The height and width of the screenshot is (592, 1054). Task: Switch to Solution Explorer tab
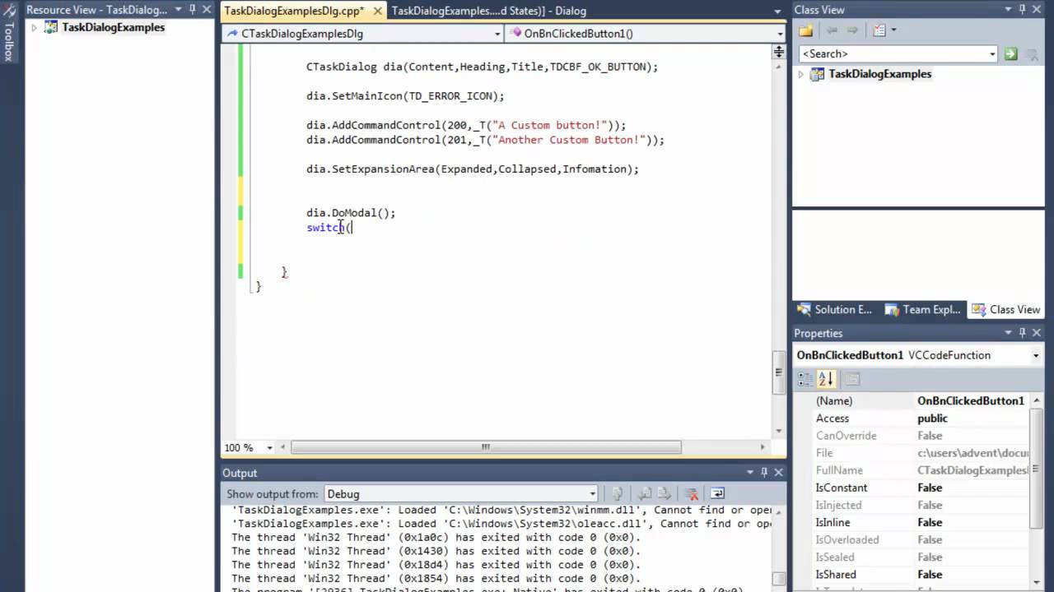835,310
